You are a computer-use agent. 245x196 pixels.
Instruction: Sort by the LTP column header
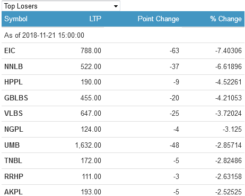coord(95,19)
